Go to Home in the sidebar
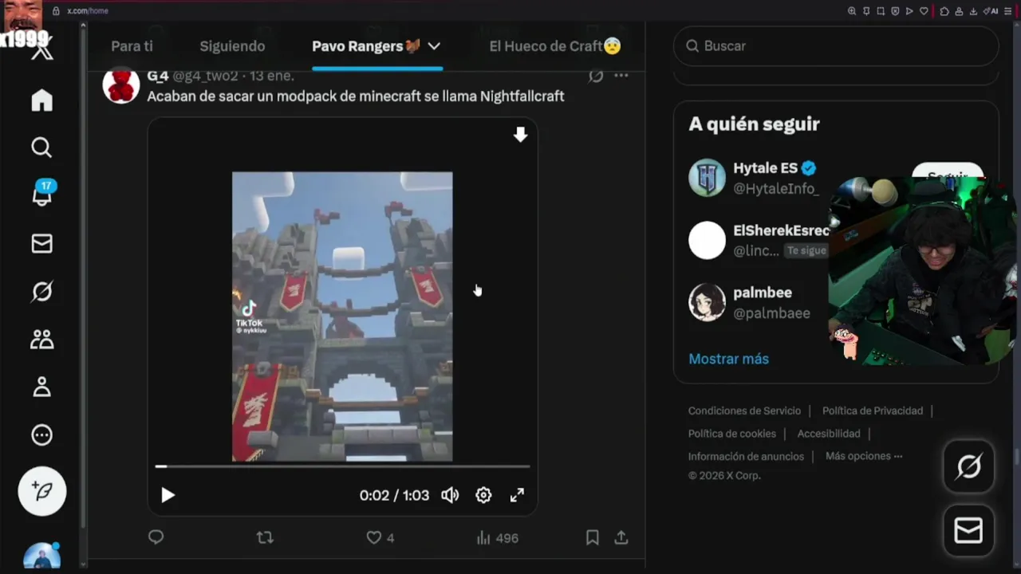The width and height of the screenshot is (1021, 574). pos(41,100)
